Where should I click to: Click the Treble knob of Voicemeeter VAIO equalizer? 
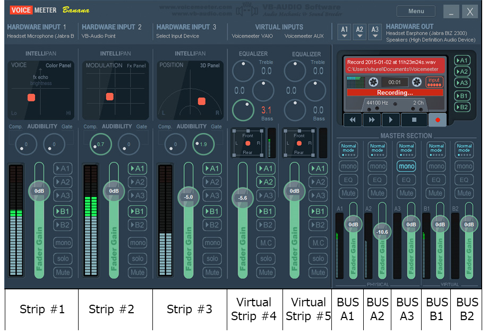coord(243,71)
